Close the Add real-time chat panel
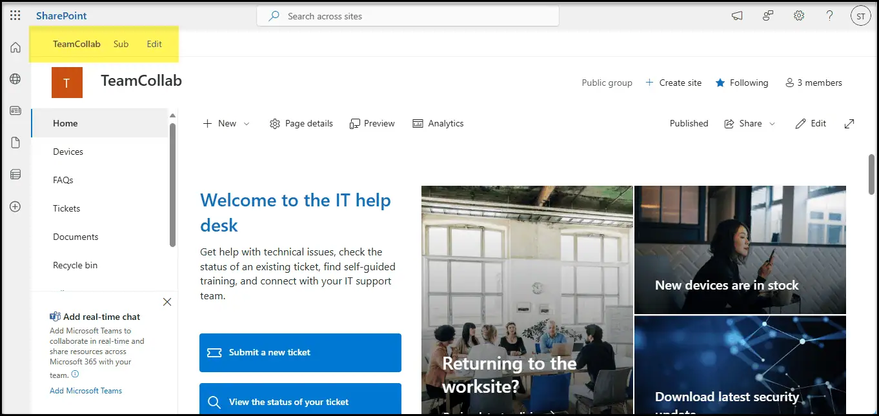The image size is (879, 416). pos(167,302)
